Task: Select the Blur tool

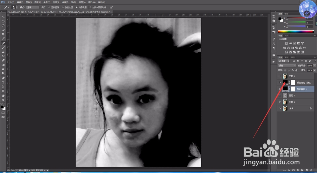Action: pyautogui.click(x=3, y=69)
